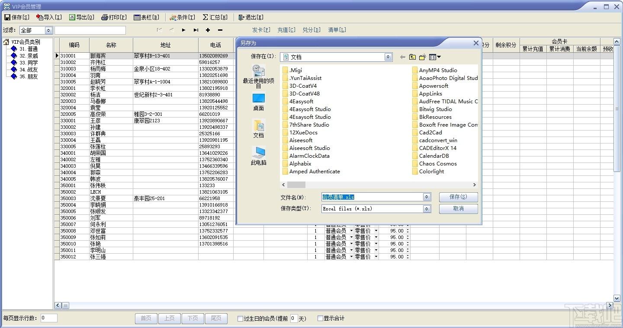This screenshot has width=623, height=328.
Task: Click the file list horizontal scrollbar
Action: (379, 185)
